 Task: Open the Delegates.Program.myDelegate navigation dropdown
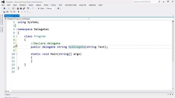(47, 19)
